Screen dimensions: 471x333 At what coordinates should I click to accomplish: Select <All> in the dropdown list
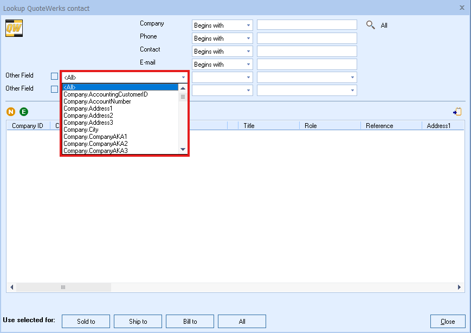click(120, 87)
